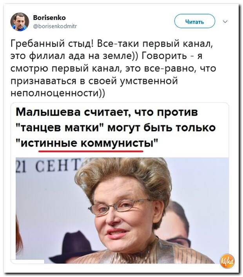Viewport: 243px width, 277px height.
Task: Click the word "неполноценности))" in the tweet
Action: pyautogui.click(x=58, y=93)
